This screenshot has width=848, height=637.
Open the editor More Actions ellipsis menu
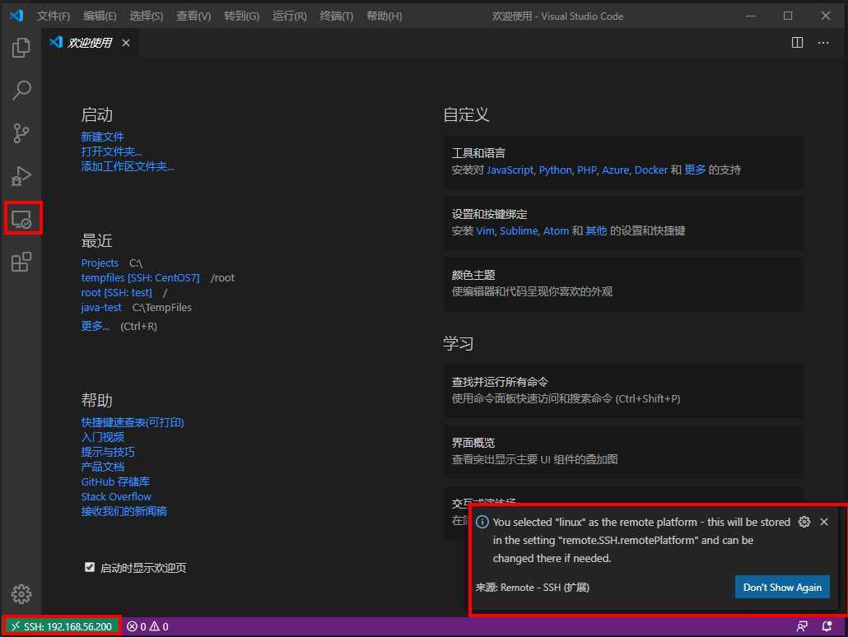pos(823,43)
